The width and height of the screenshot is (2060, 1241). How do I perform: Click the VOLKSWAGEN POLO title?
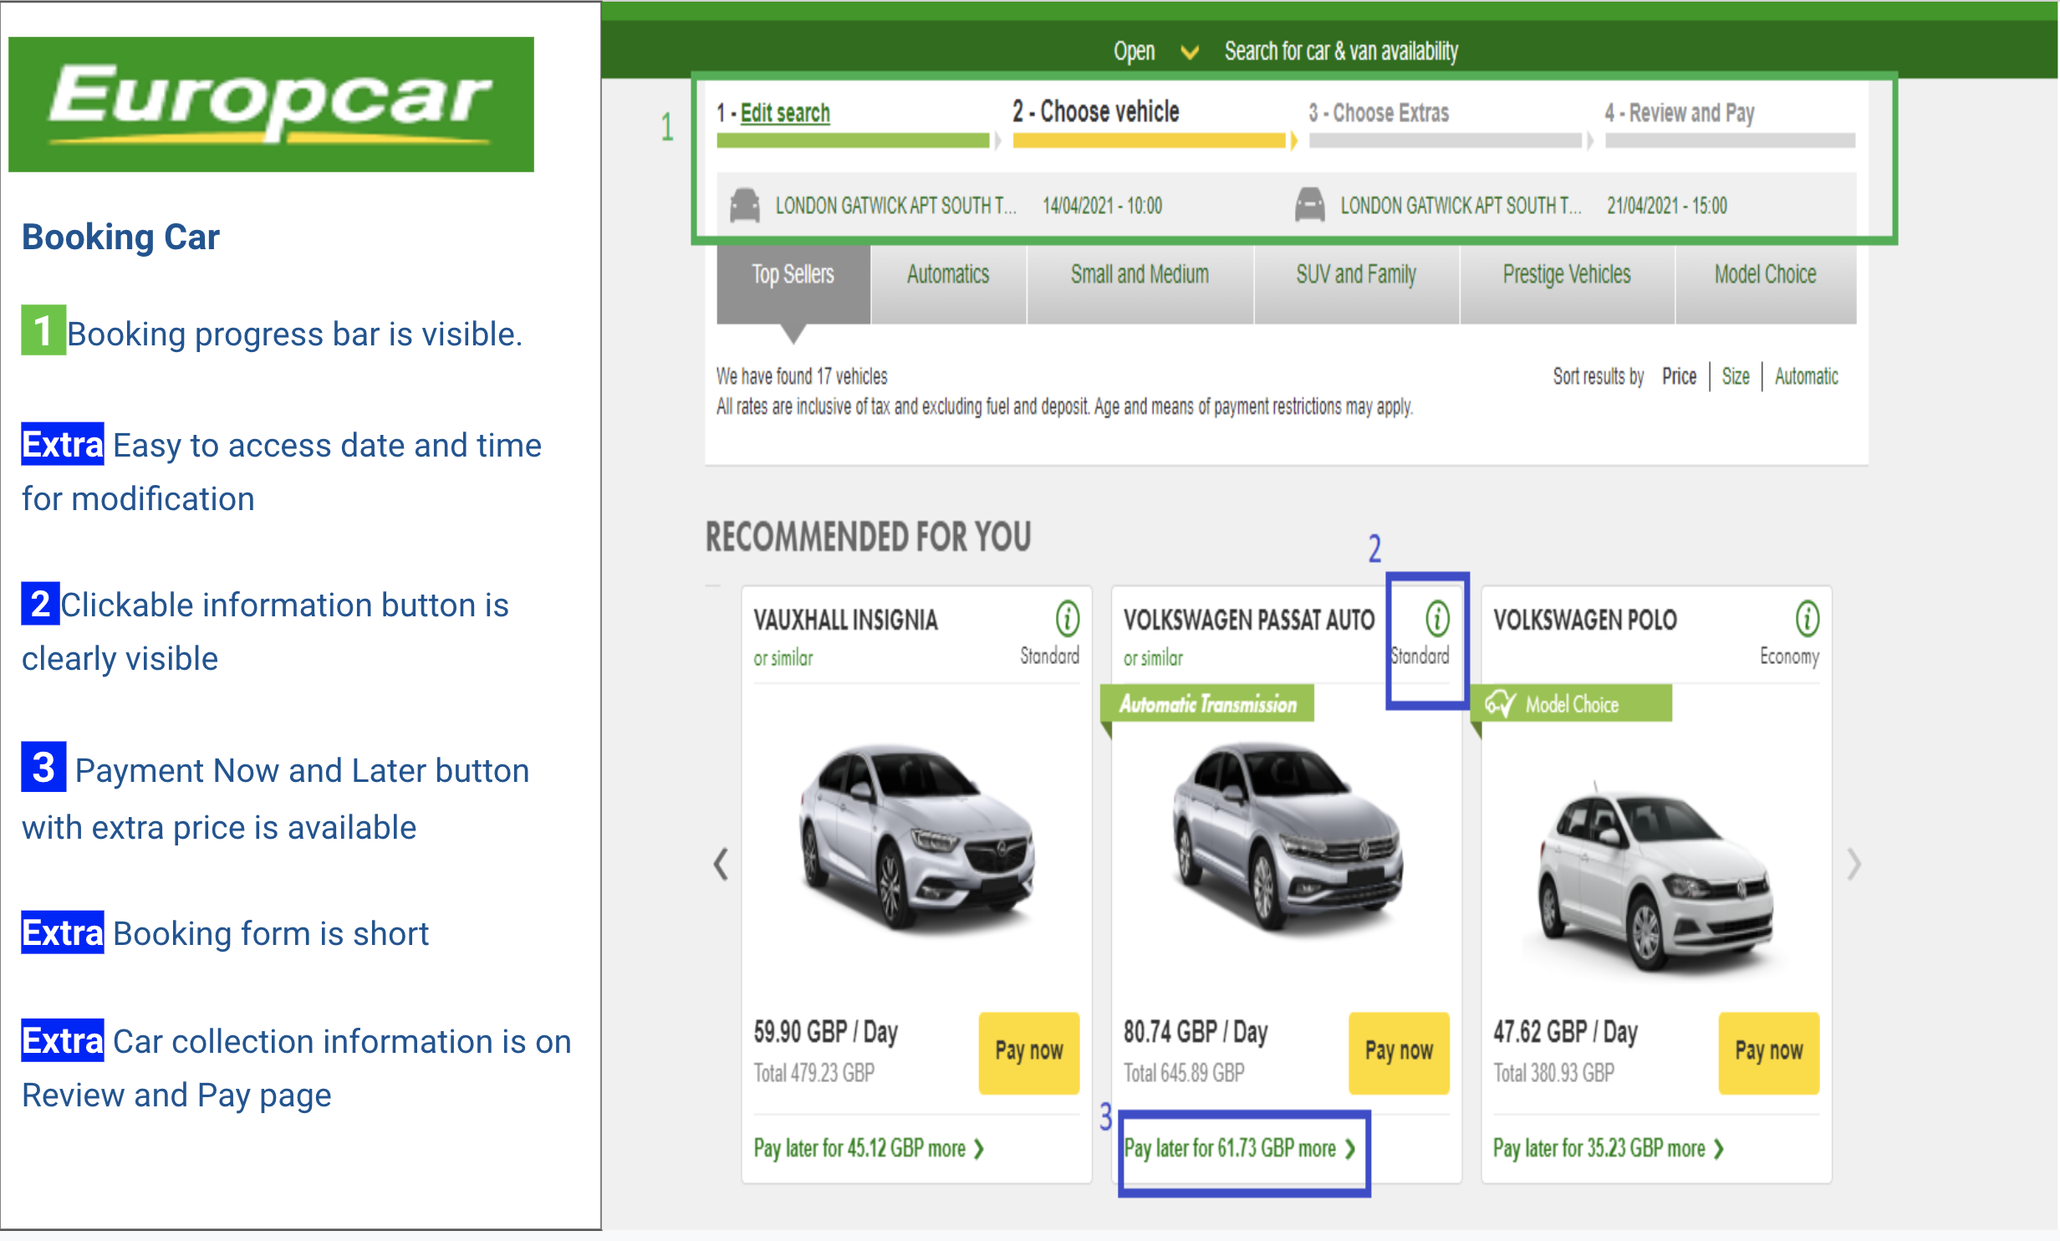tap(1585, 620)
